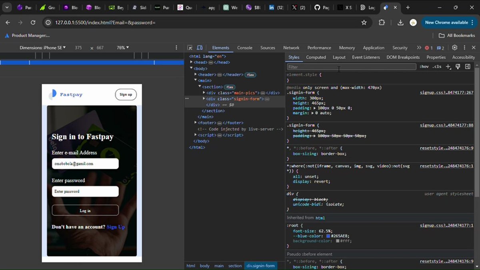Open the DevTools three-dot customize menu

coord(464,48)
